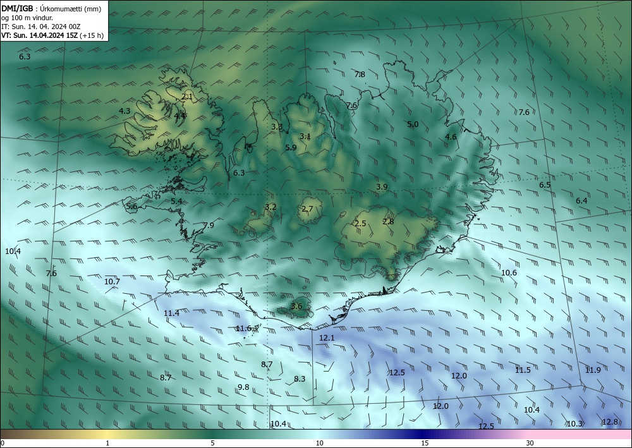Click the 8.3 value label
This screenshot has height=448, width=632.
click(x=300, y=378)
